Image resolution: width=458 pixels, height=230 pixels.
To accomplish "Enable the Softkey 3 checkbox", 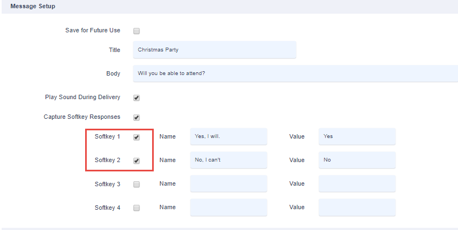I will (x=136, y=185).
